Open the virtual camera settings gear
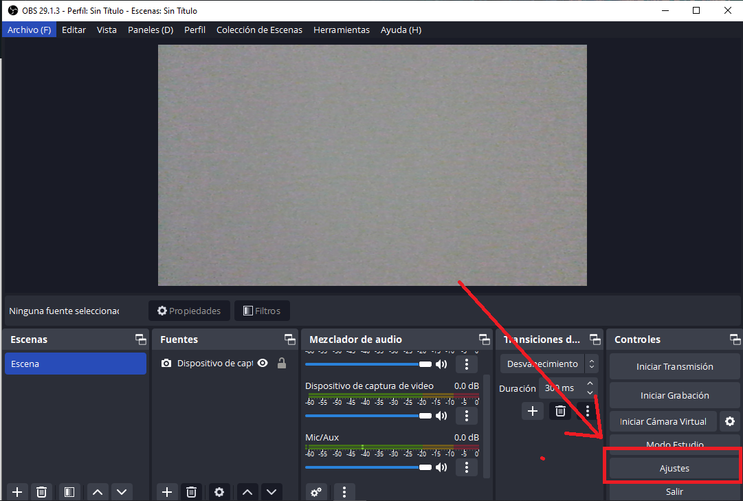 [x=730, y=421]
